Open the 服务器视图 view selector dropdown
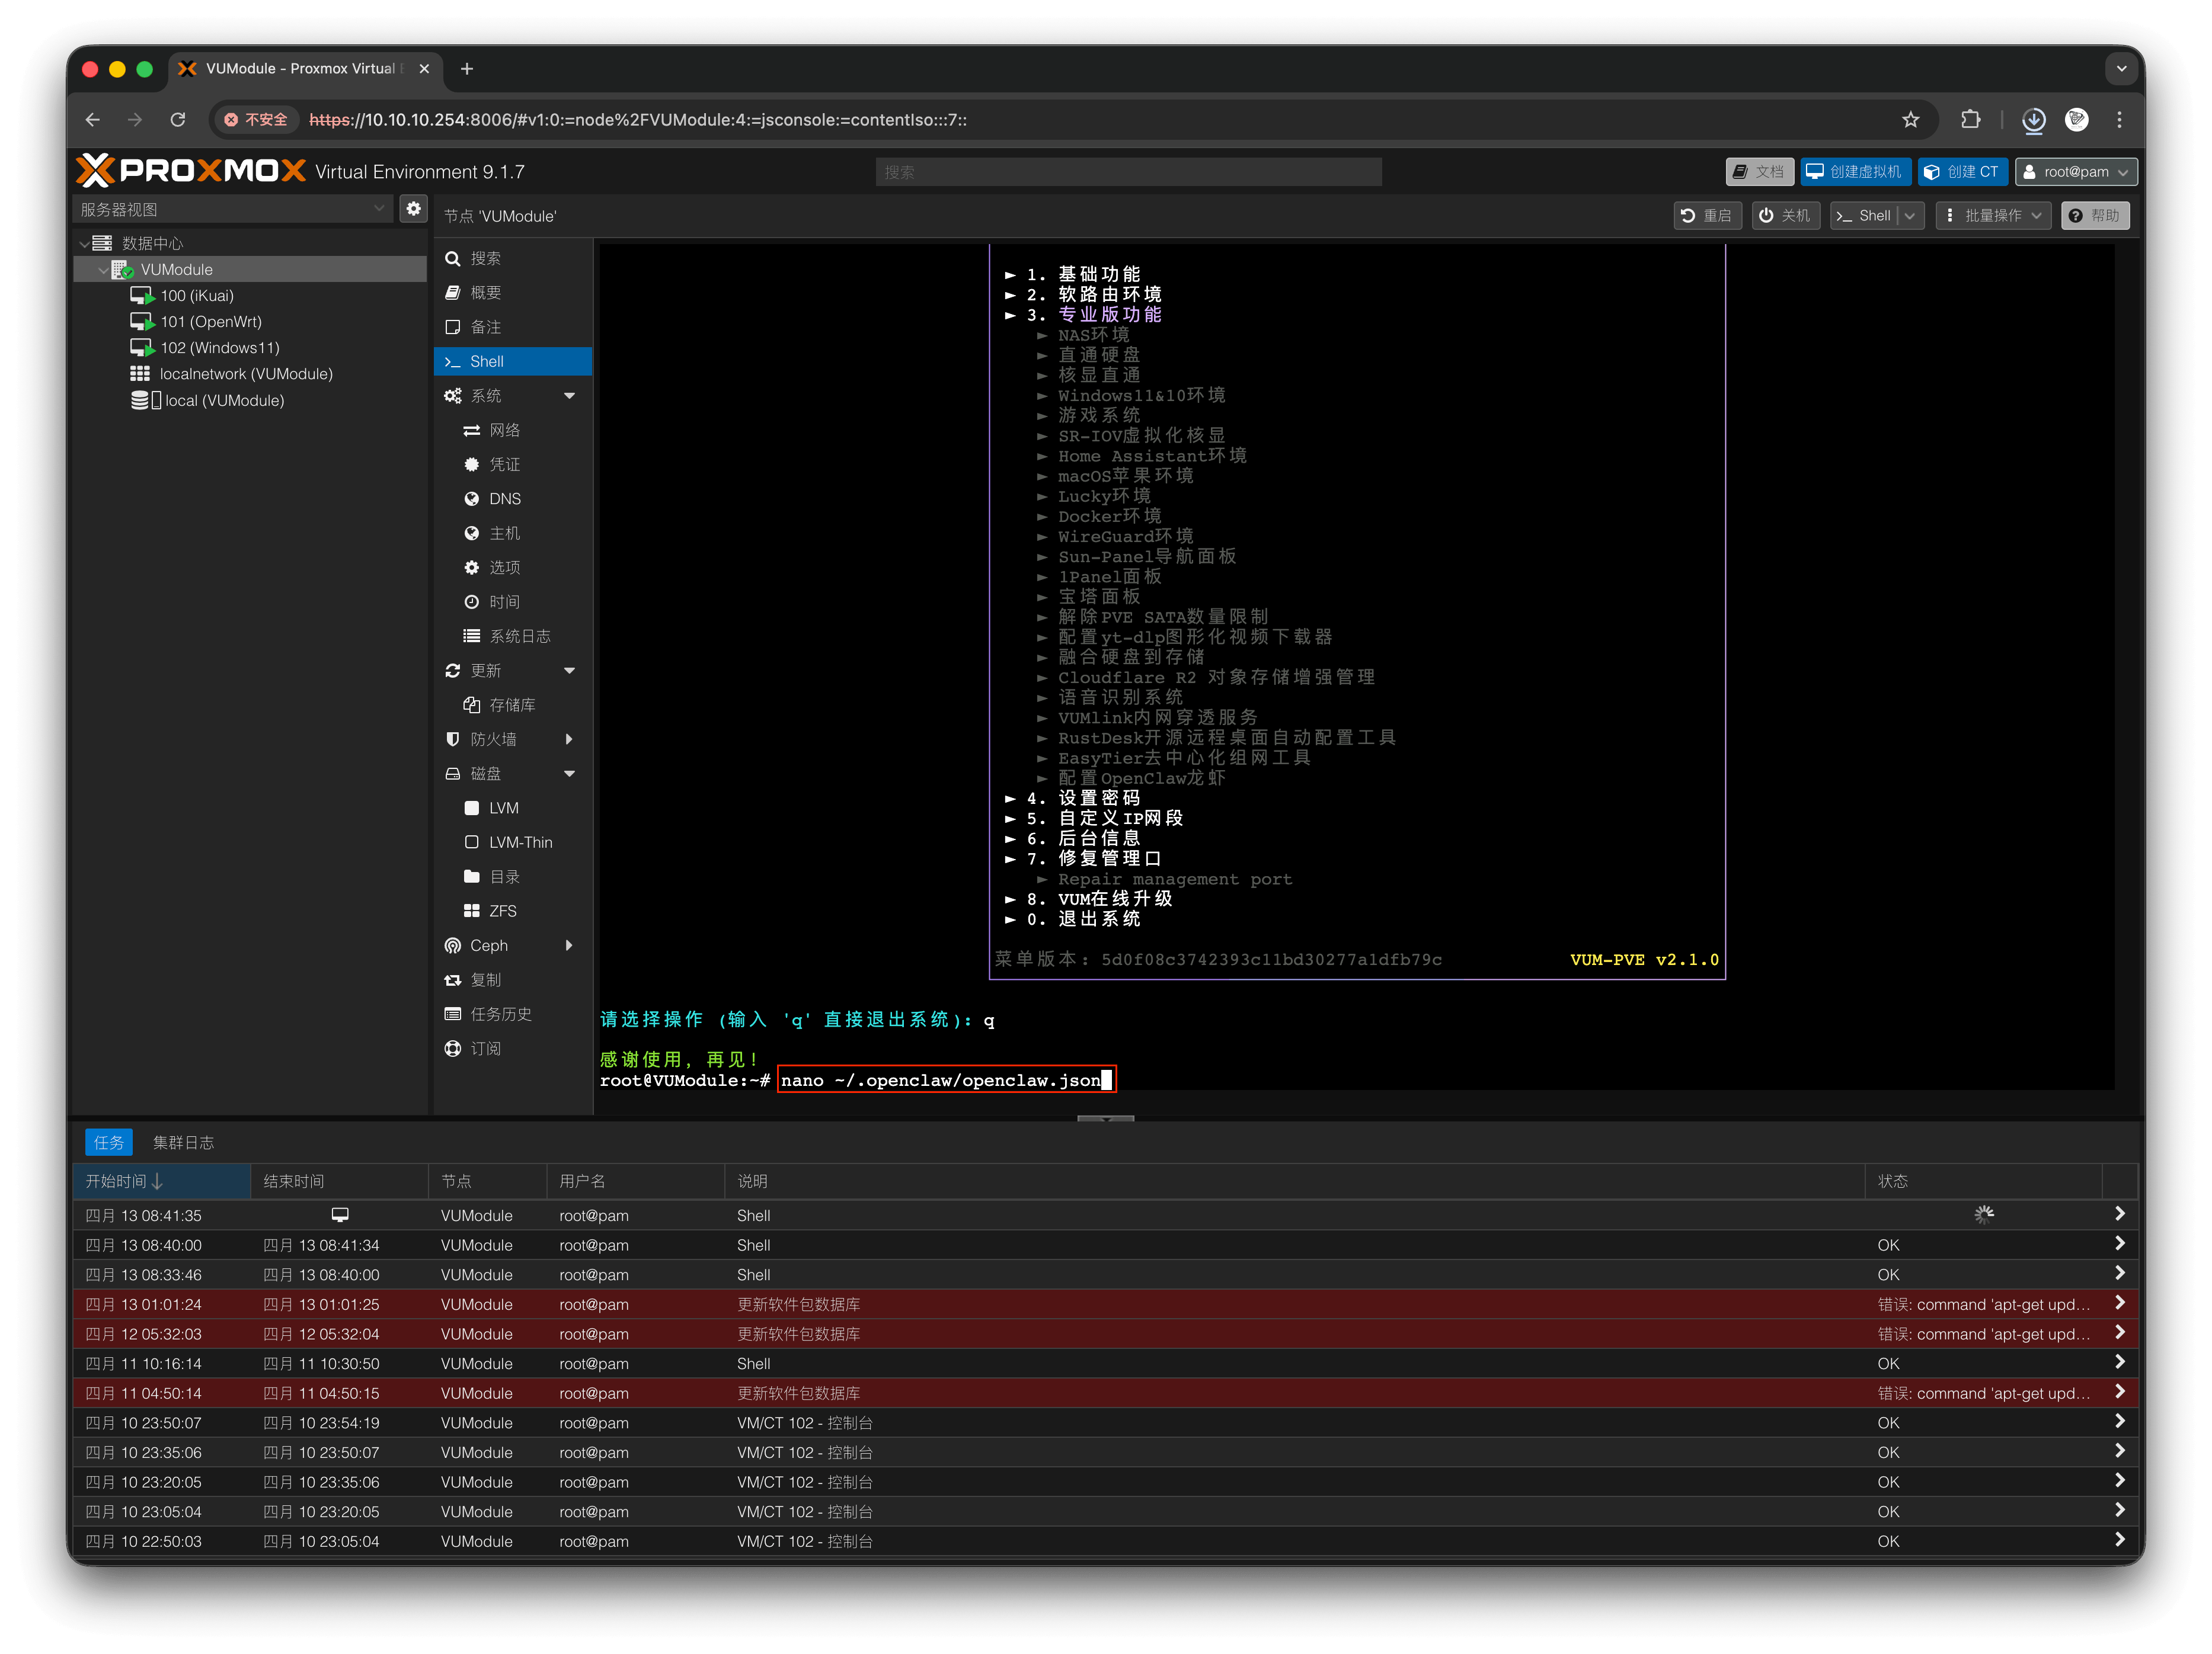The image size is (2212, 1654). [232, 209]
